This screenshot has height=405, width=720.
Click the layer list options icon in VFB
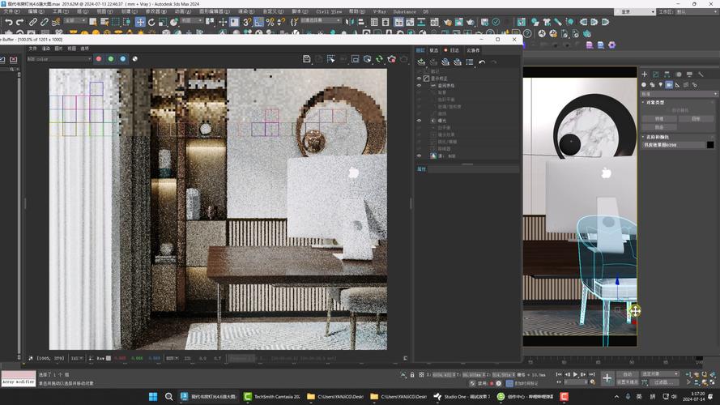(x=470, y=62)
